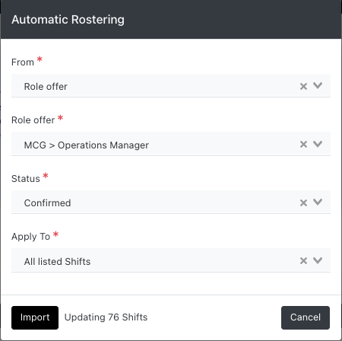Open the Role offer dropdown chevron
The height and width of the screenshot is (341, 342).
318,144
